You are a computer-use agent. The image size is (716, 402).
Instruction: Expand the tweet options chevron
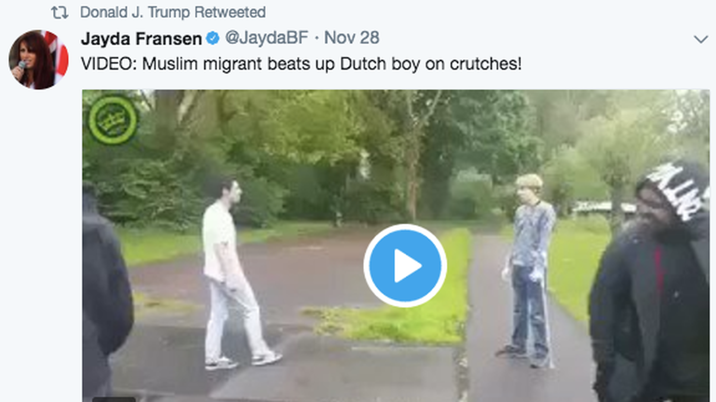click(x=701, y=39)
